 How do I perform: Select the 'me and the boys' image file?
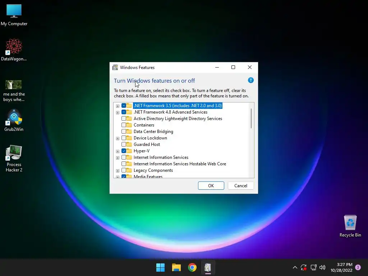tap(14, 91)
